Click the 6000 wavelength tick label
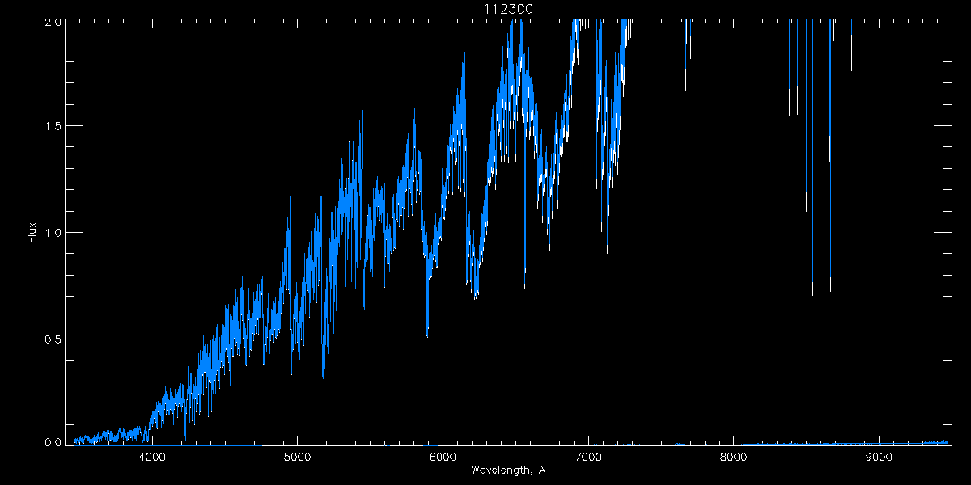 click(x=443, y=458)
